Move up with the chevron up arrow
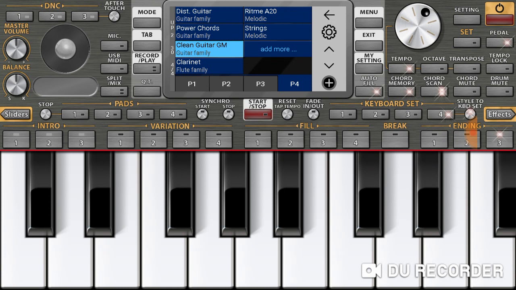 [x=329, y=49]
